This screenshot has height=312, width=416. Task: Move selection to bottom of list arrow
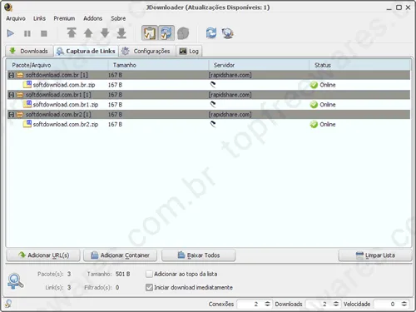(121, 33)
